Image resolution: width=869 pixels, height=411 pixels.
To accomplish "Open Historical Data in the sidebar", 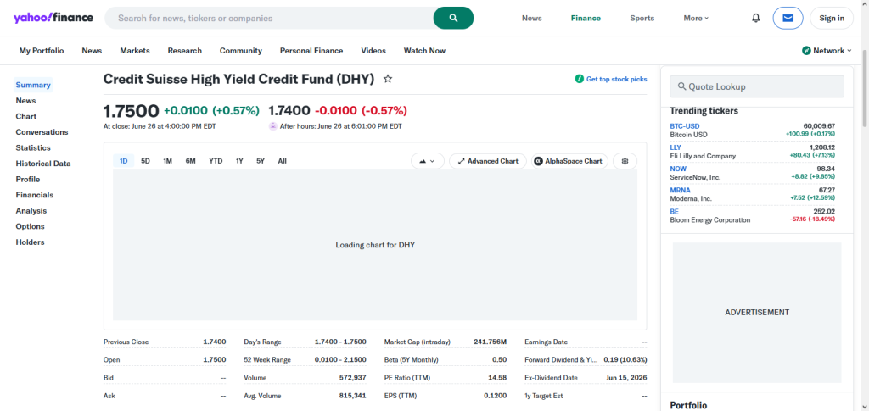I will 43,164.
